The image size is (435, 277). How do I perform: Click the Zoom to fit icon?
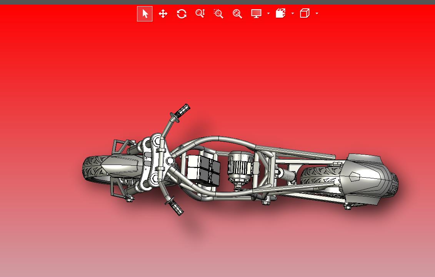pos(237,13)
